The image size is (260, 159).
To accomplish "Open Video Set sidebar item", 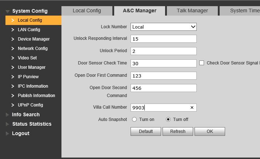I will coord(27,58).
